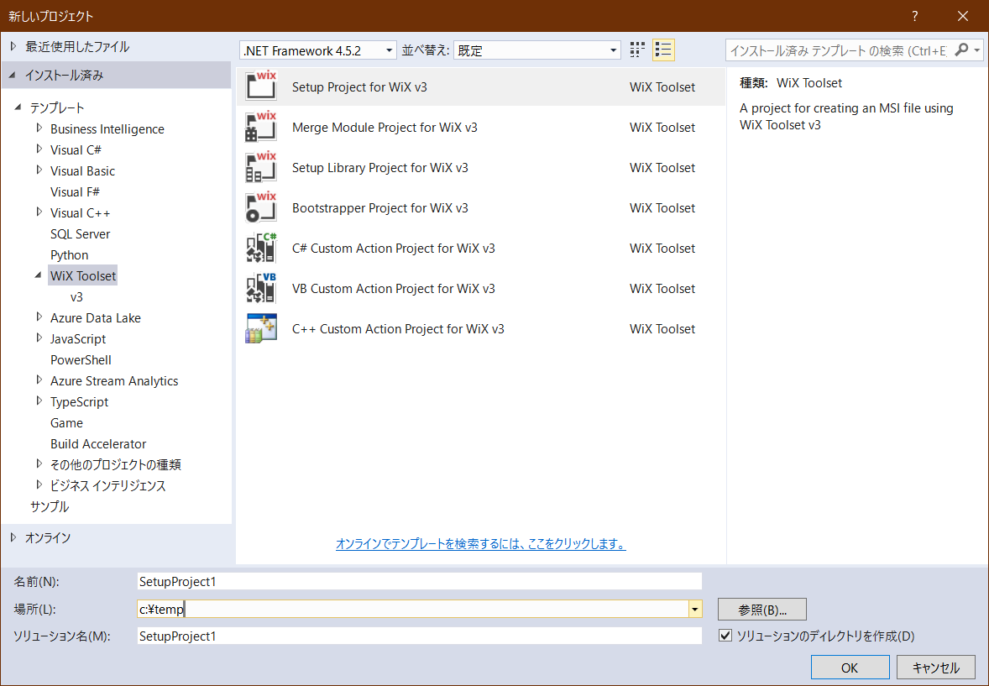The width and height of the screenshot is (989, 686).
Task: Expand the 最近使用したファイル section
Action: point(14,46)
